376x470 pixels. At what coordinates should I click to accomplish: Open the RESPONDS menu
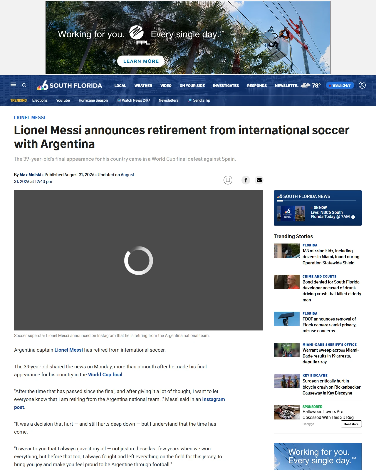(257, 86)
